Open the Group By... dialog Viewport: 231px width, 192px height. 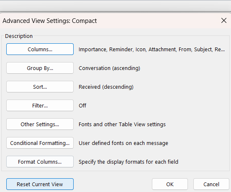[x=40, y=68]
